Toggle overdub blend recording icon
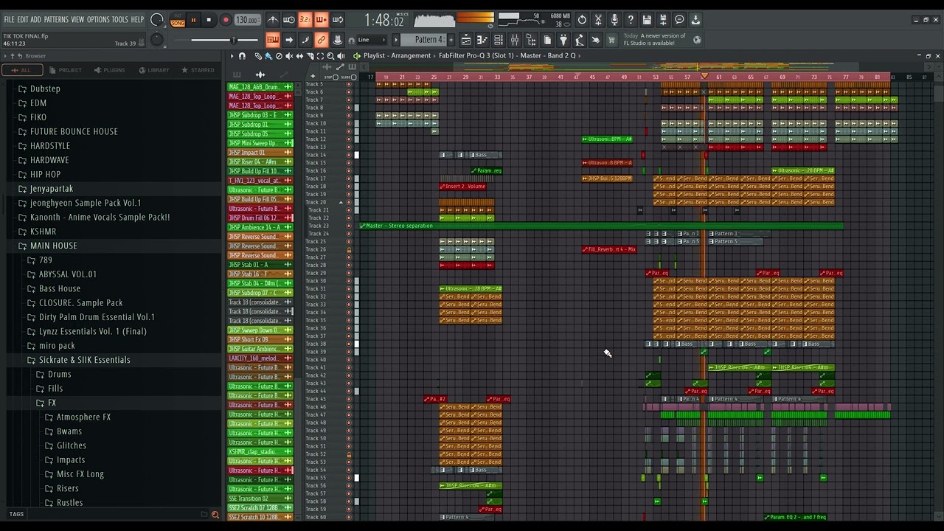Screen dimensions: 944x531 pyautogui.click(x=321, y=20)
